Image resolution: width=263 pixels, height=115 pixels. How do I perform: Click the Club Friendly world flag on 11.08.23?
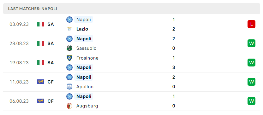point(41,82)
